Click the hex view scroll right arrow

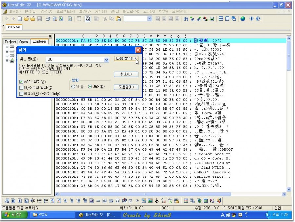coord(284,194)
